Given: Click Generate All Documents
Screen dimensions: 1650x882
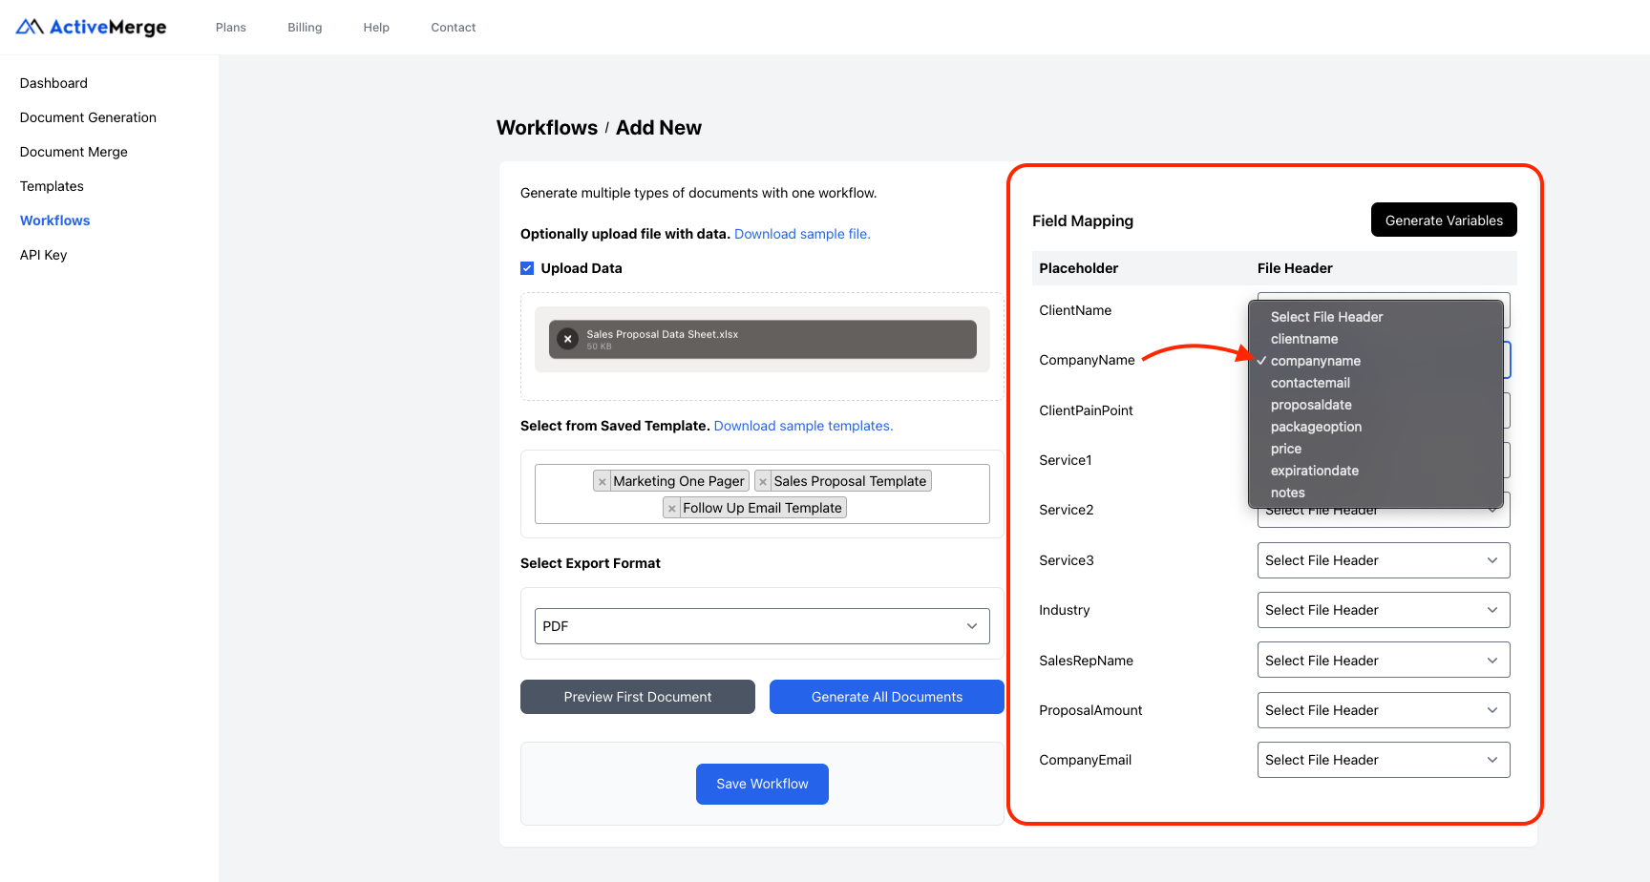Looking at the screenshot, I should (886, 697).
